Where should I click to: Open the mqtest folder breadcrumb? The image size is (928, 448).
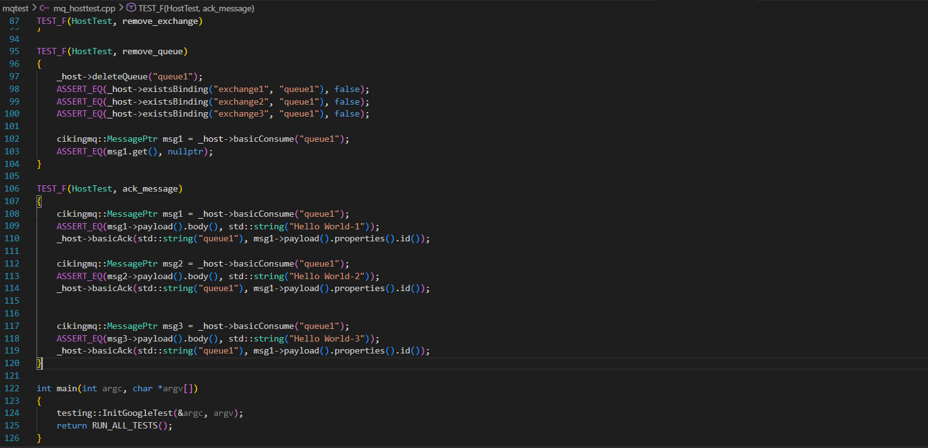click(x=15, y=8)
